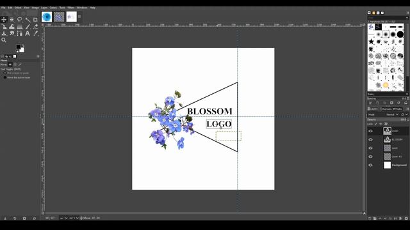Select the star brush thumbnail
The height and width of the screenshot is (230, 410).
371,42
